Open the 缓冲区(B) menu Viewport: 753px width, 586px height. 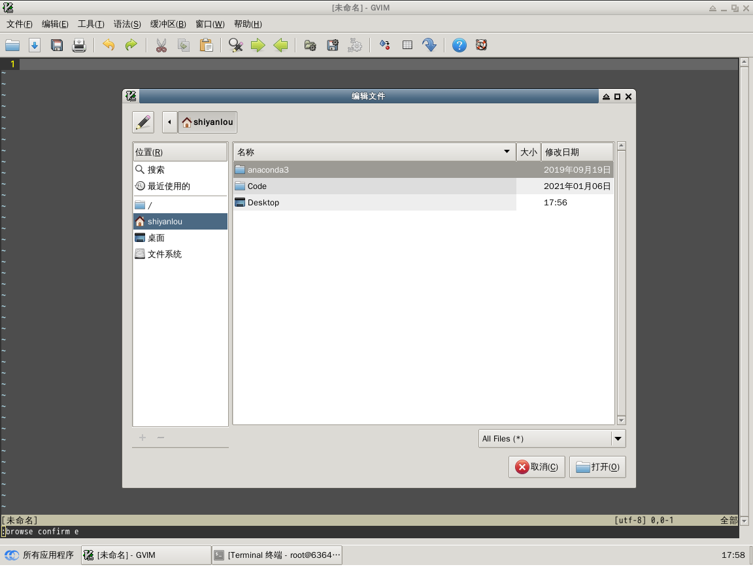(168, 24)
